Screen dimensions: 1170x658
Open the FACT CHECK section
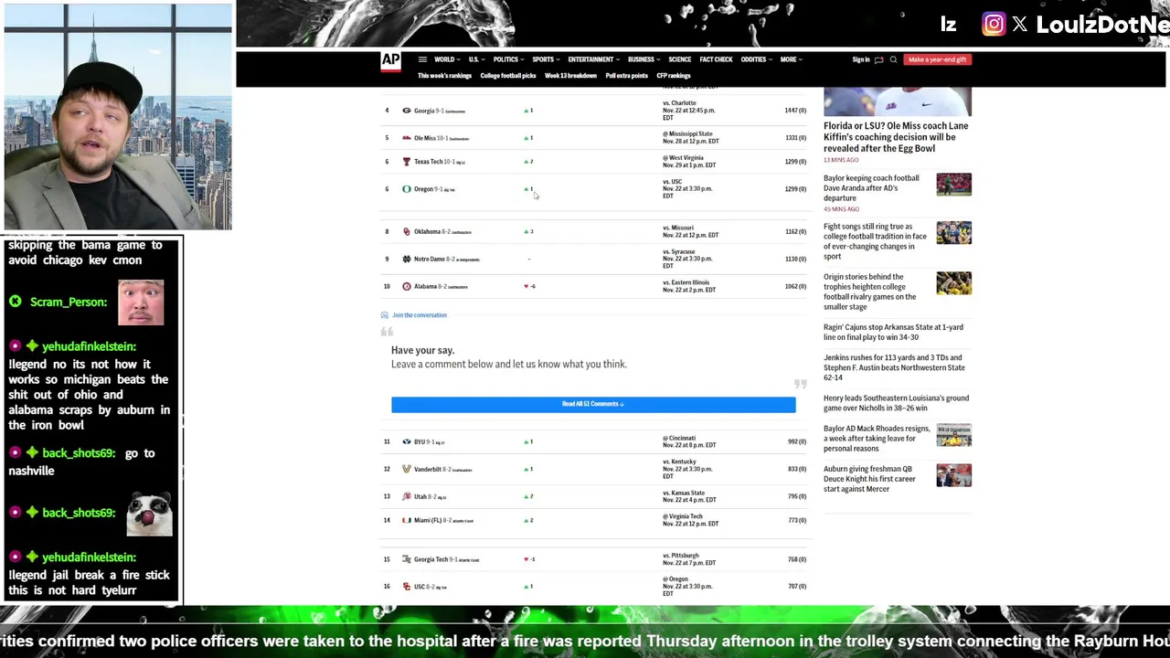[x=716, y=59]
